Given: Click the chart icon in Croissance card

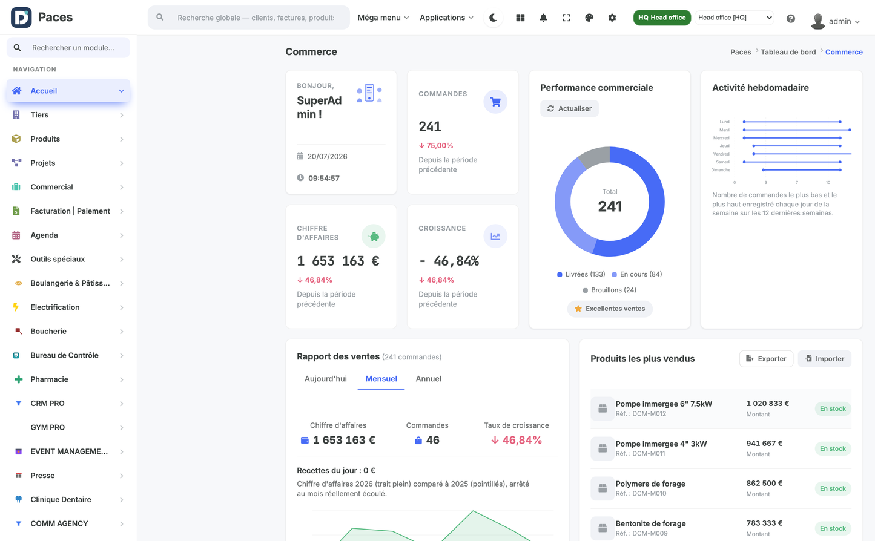Looking at the screenshot, I should [x=495, y=236].
